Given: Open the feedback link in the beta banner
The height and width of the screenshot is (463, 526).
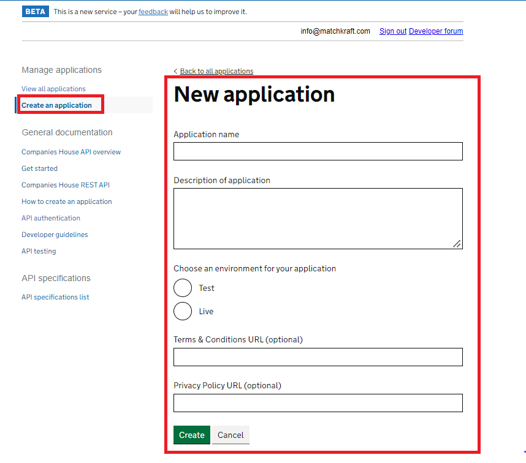Looking at the screenshot, I should (153, 12).
